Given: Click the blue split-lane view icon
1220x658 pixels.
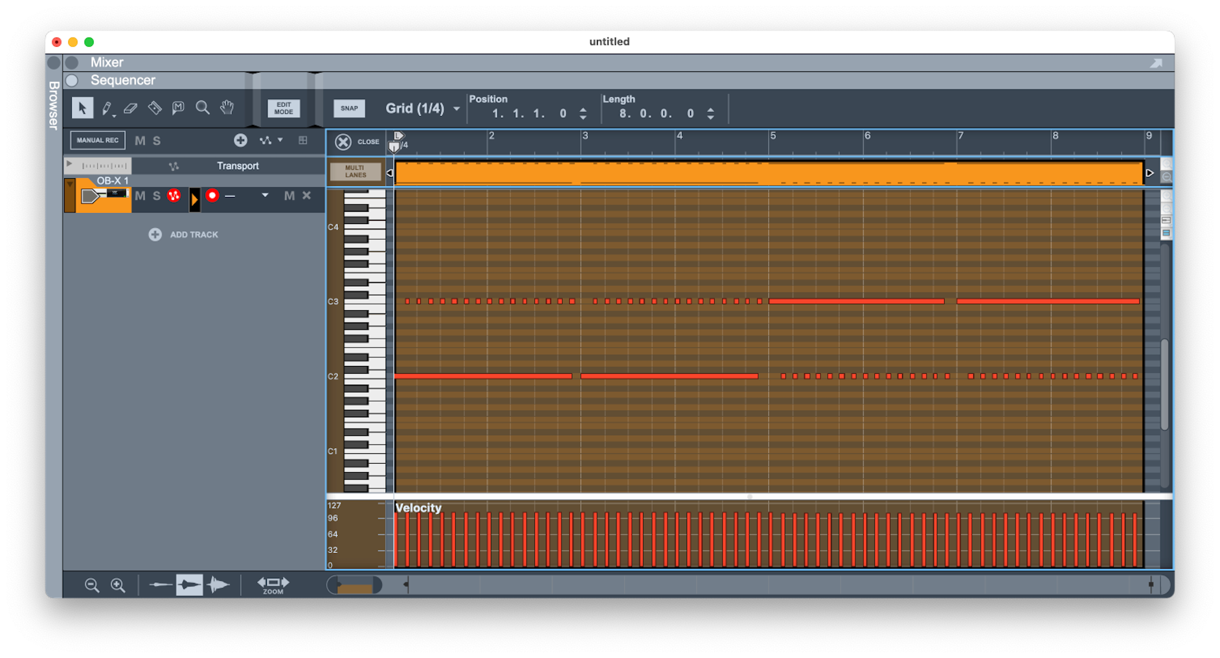Looking at the screenshot, I should pos(1166,233).
